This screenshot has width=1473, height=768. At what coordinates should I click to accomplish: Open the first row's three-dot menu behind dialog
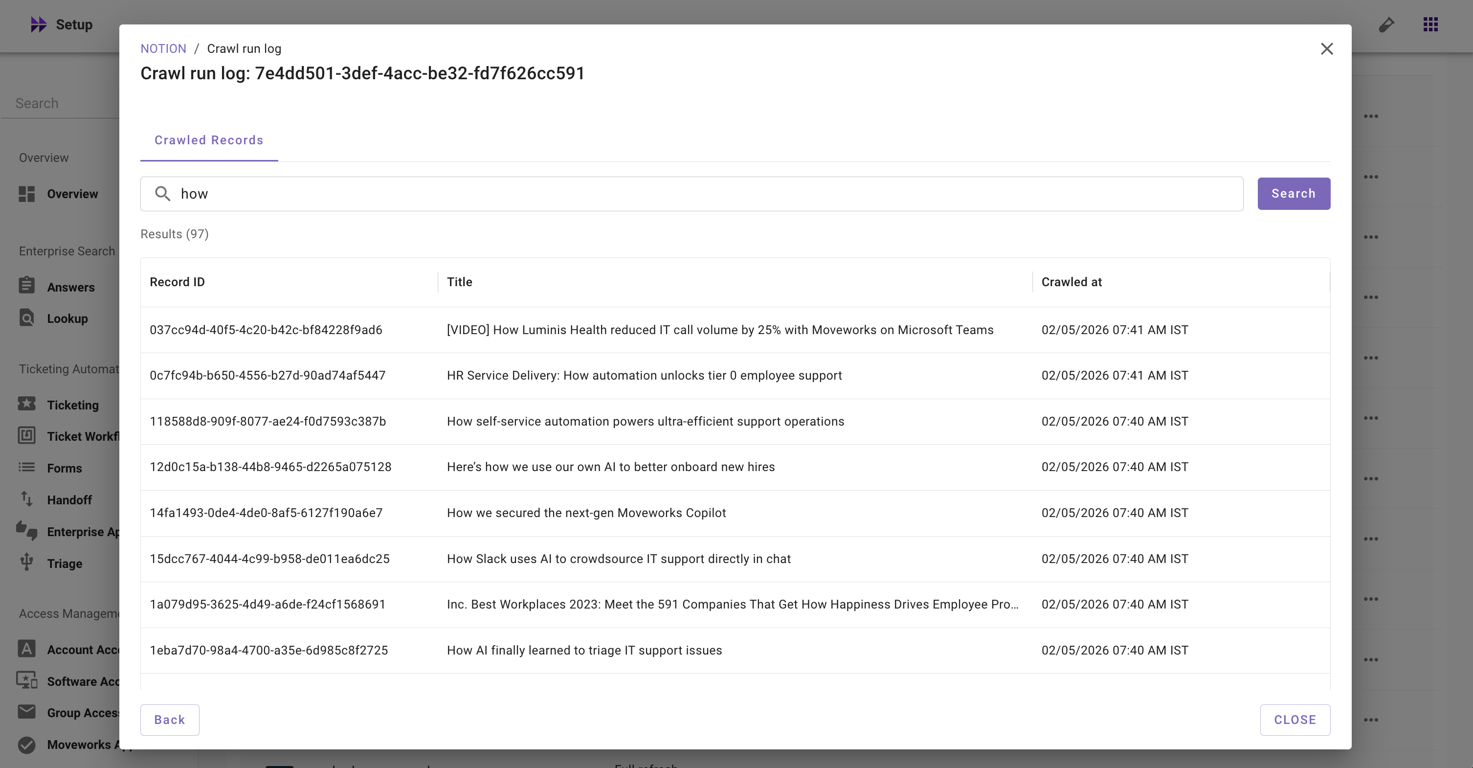1371,116
